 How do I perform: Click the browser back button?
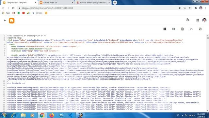(x=4, y=8)
